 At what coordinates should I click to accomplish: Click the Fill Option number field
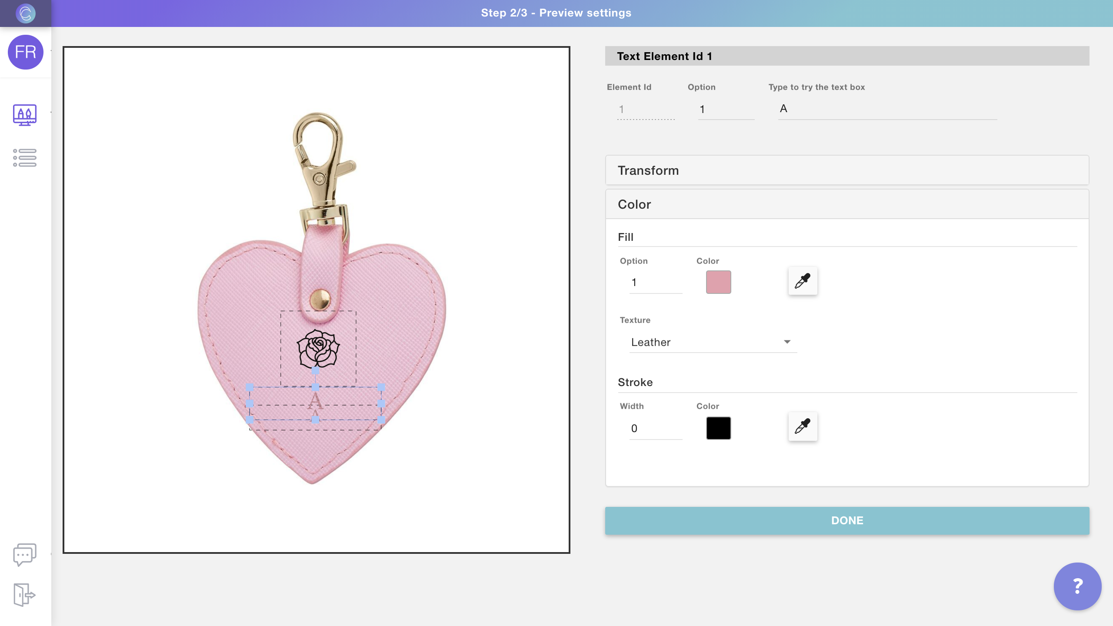(x=656, y=283)
